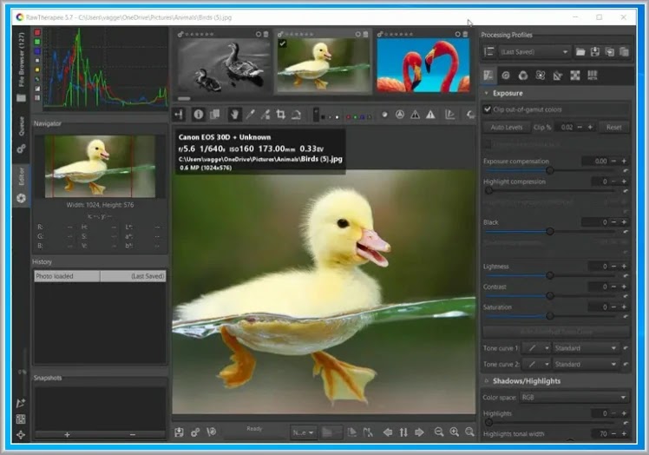Remove snapshot with minus button
The image size is (649, 455).
click(x=133, y=434)
